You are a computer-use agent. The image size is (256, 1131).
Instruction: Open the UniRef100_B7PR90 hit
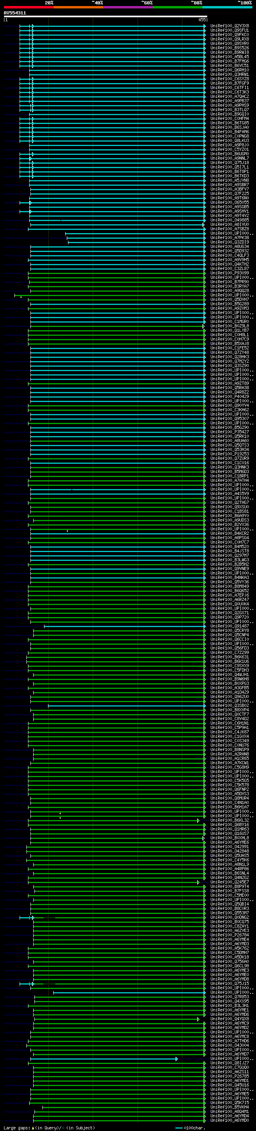tap(230, 282)
